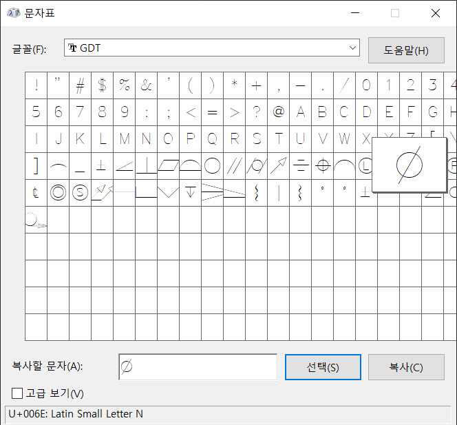
Task: Select the angularity symbol cell
Action: tap(124, 166)
